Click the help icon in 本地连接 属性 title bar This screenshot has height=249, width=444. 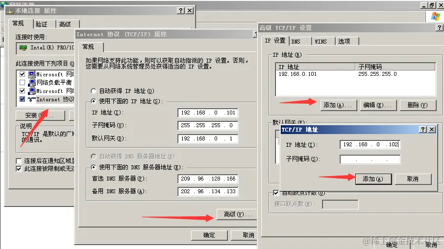tap(181, 10)
